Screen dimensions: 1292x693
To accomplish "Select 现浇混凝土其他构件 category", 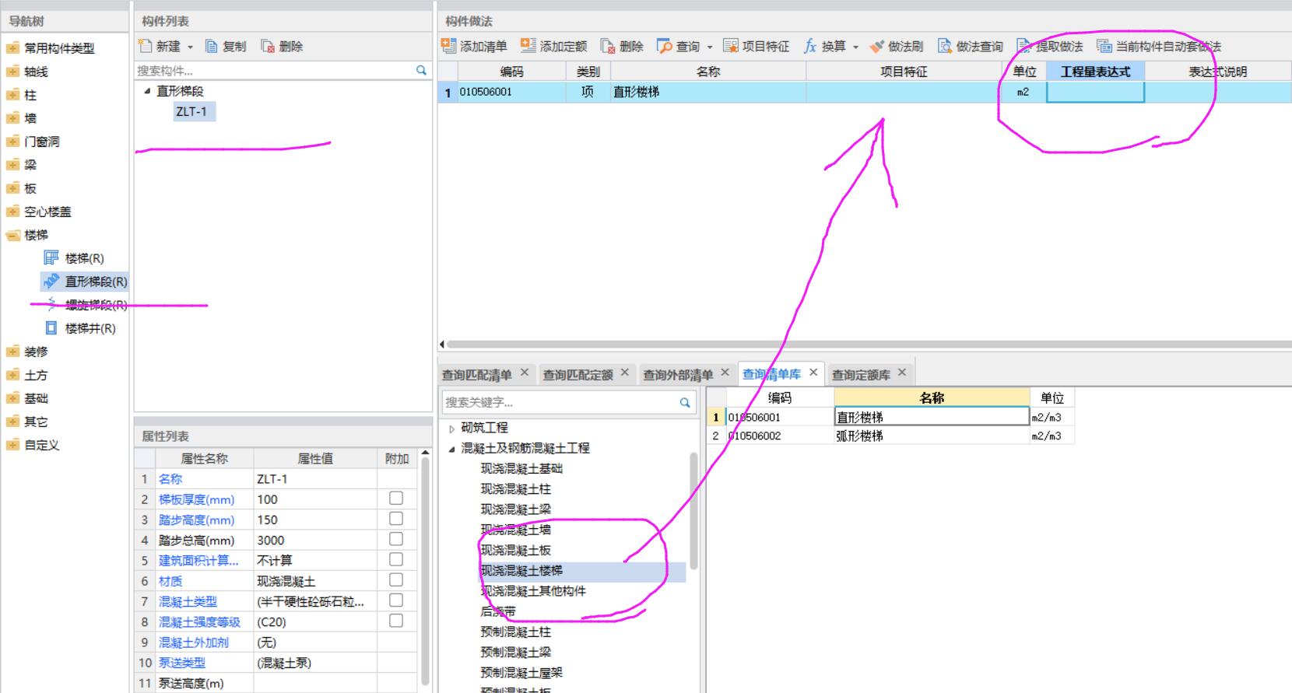I will coord(533,591).
